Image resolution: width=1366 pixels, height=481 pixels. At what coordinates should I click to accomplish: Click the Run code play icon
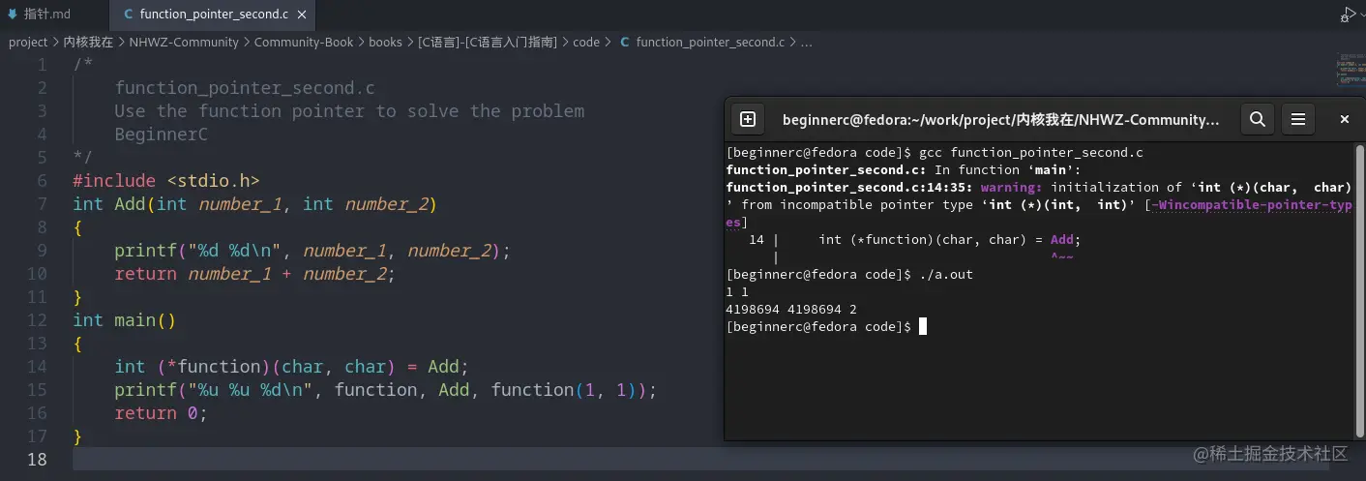click(x=1348, y=14)
